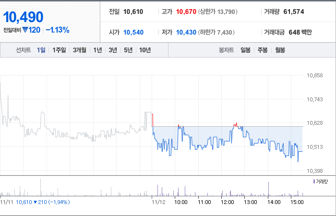The width and height of the screenshot is (336, 216).
Task: Click the 11/11 close 10,610 text
Action: point(24,202)
